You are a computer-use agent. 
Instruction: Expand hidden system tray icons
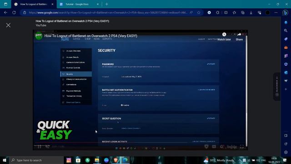[240, 160]
